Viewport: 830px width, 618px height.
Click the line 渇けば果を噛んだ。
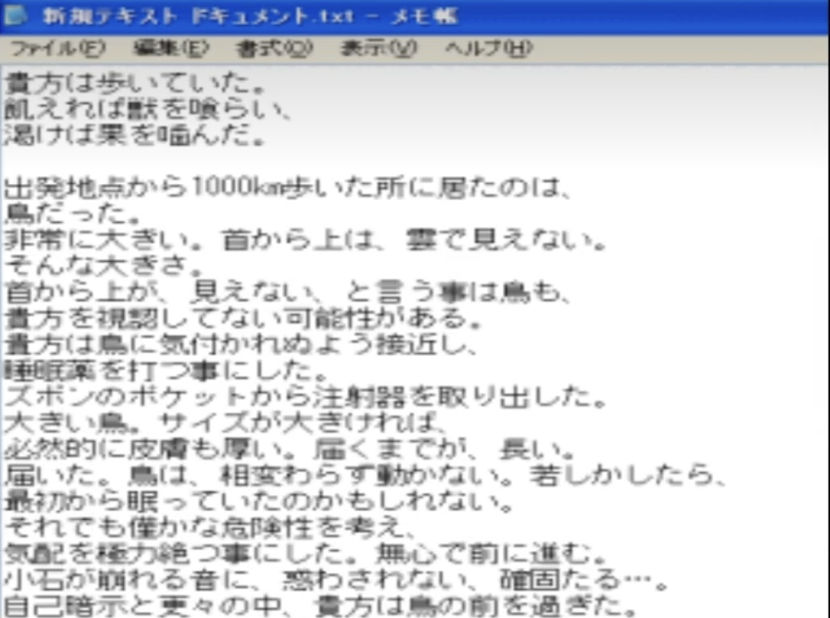click(136, 136)
